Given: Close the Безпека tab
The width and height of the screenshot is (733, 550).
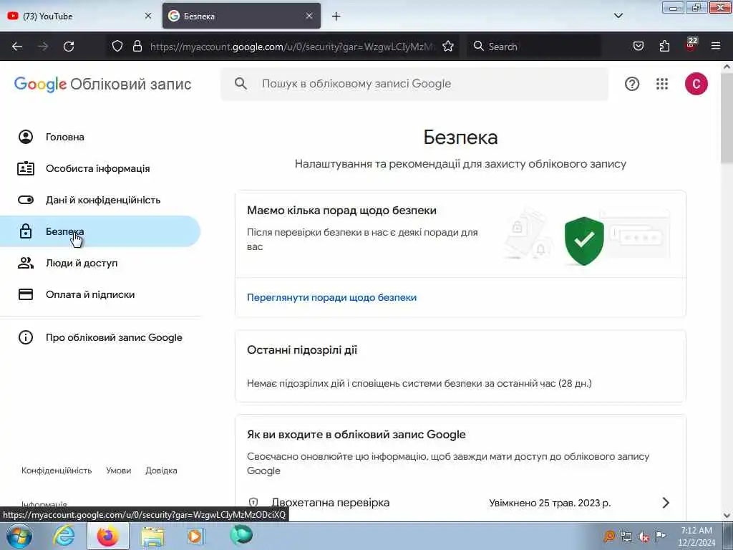Looking at the screenshot, I should [309, 16].
